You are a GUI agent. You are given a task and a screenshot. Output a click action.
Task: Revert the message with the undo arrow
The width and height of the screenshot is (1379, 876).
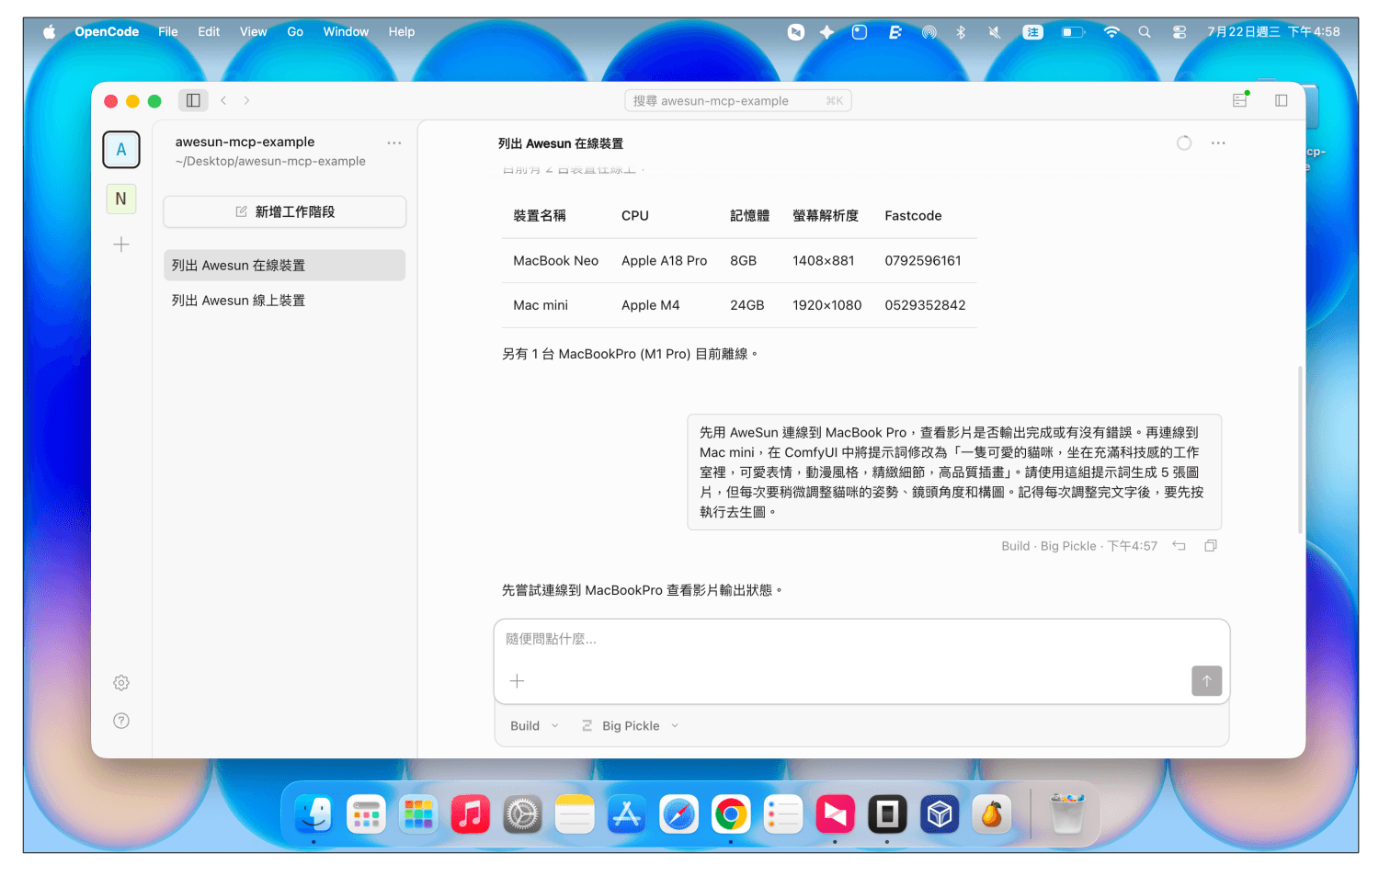pyautogui.click(x=1179, y=546)
